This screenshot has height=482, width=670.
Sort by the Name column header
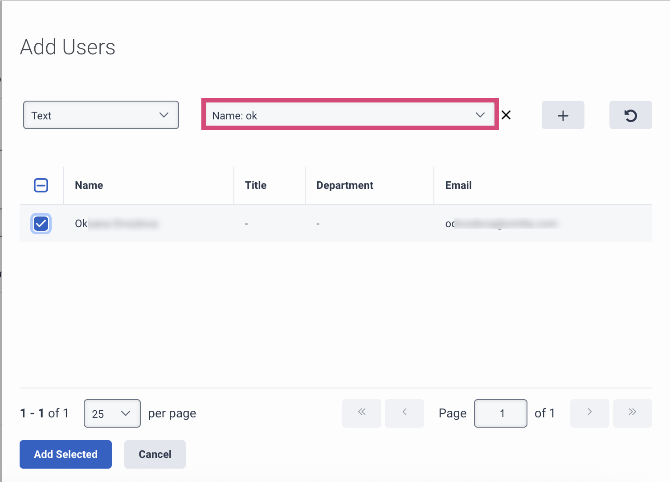click(89, 185)
